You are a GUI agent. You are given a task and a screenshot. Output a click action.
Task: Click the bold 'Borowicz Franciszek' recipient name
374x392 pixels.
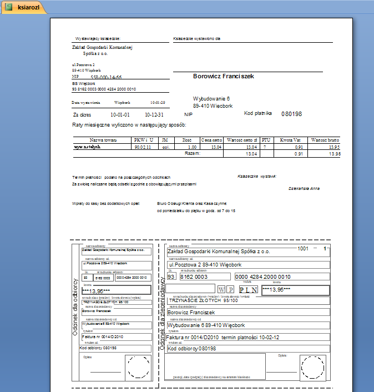[224, 76]
